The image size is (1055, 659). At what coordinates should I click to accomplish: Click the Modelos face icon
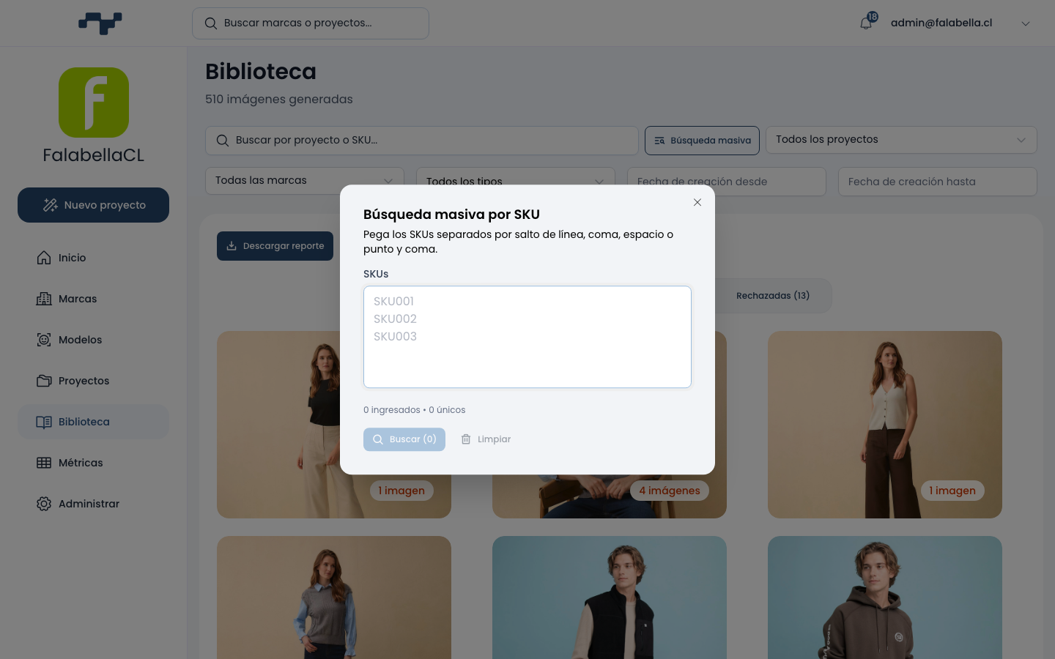(44, 340)
